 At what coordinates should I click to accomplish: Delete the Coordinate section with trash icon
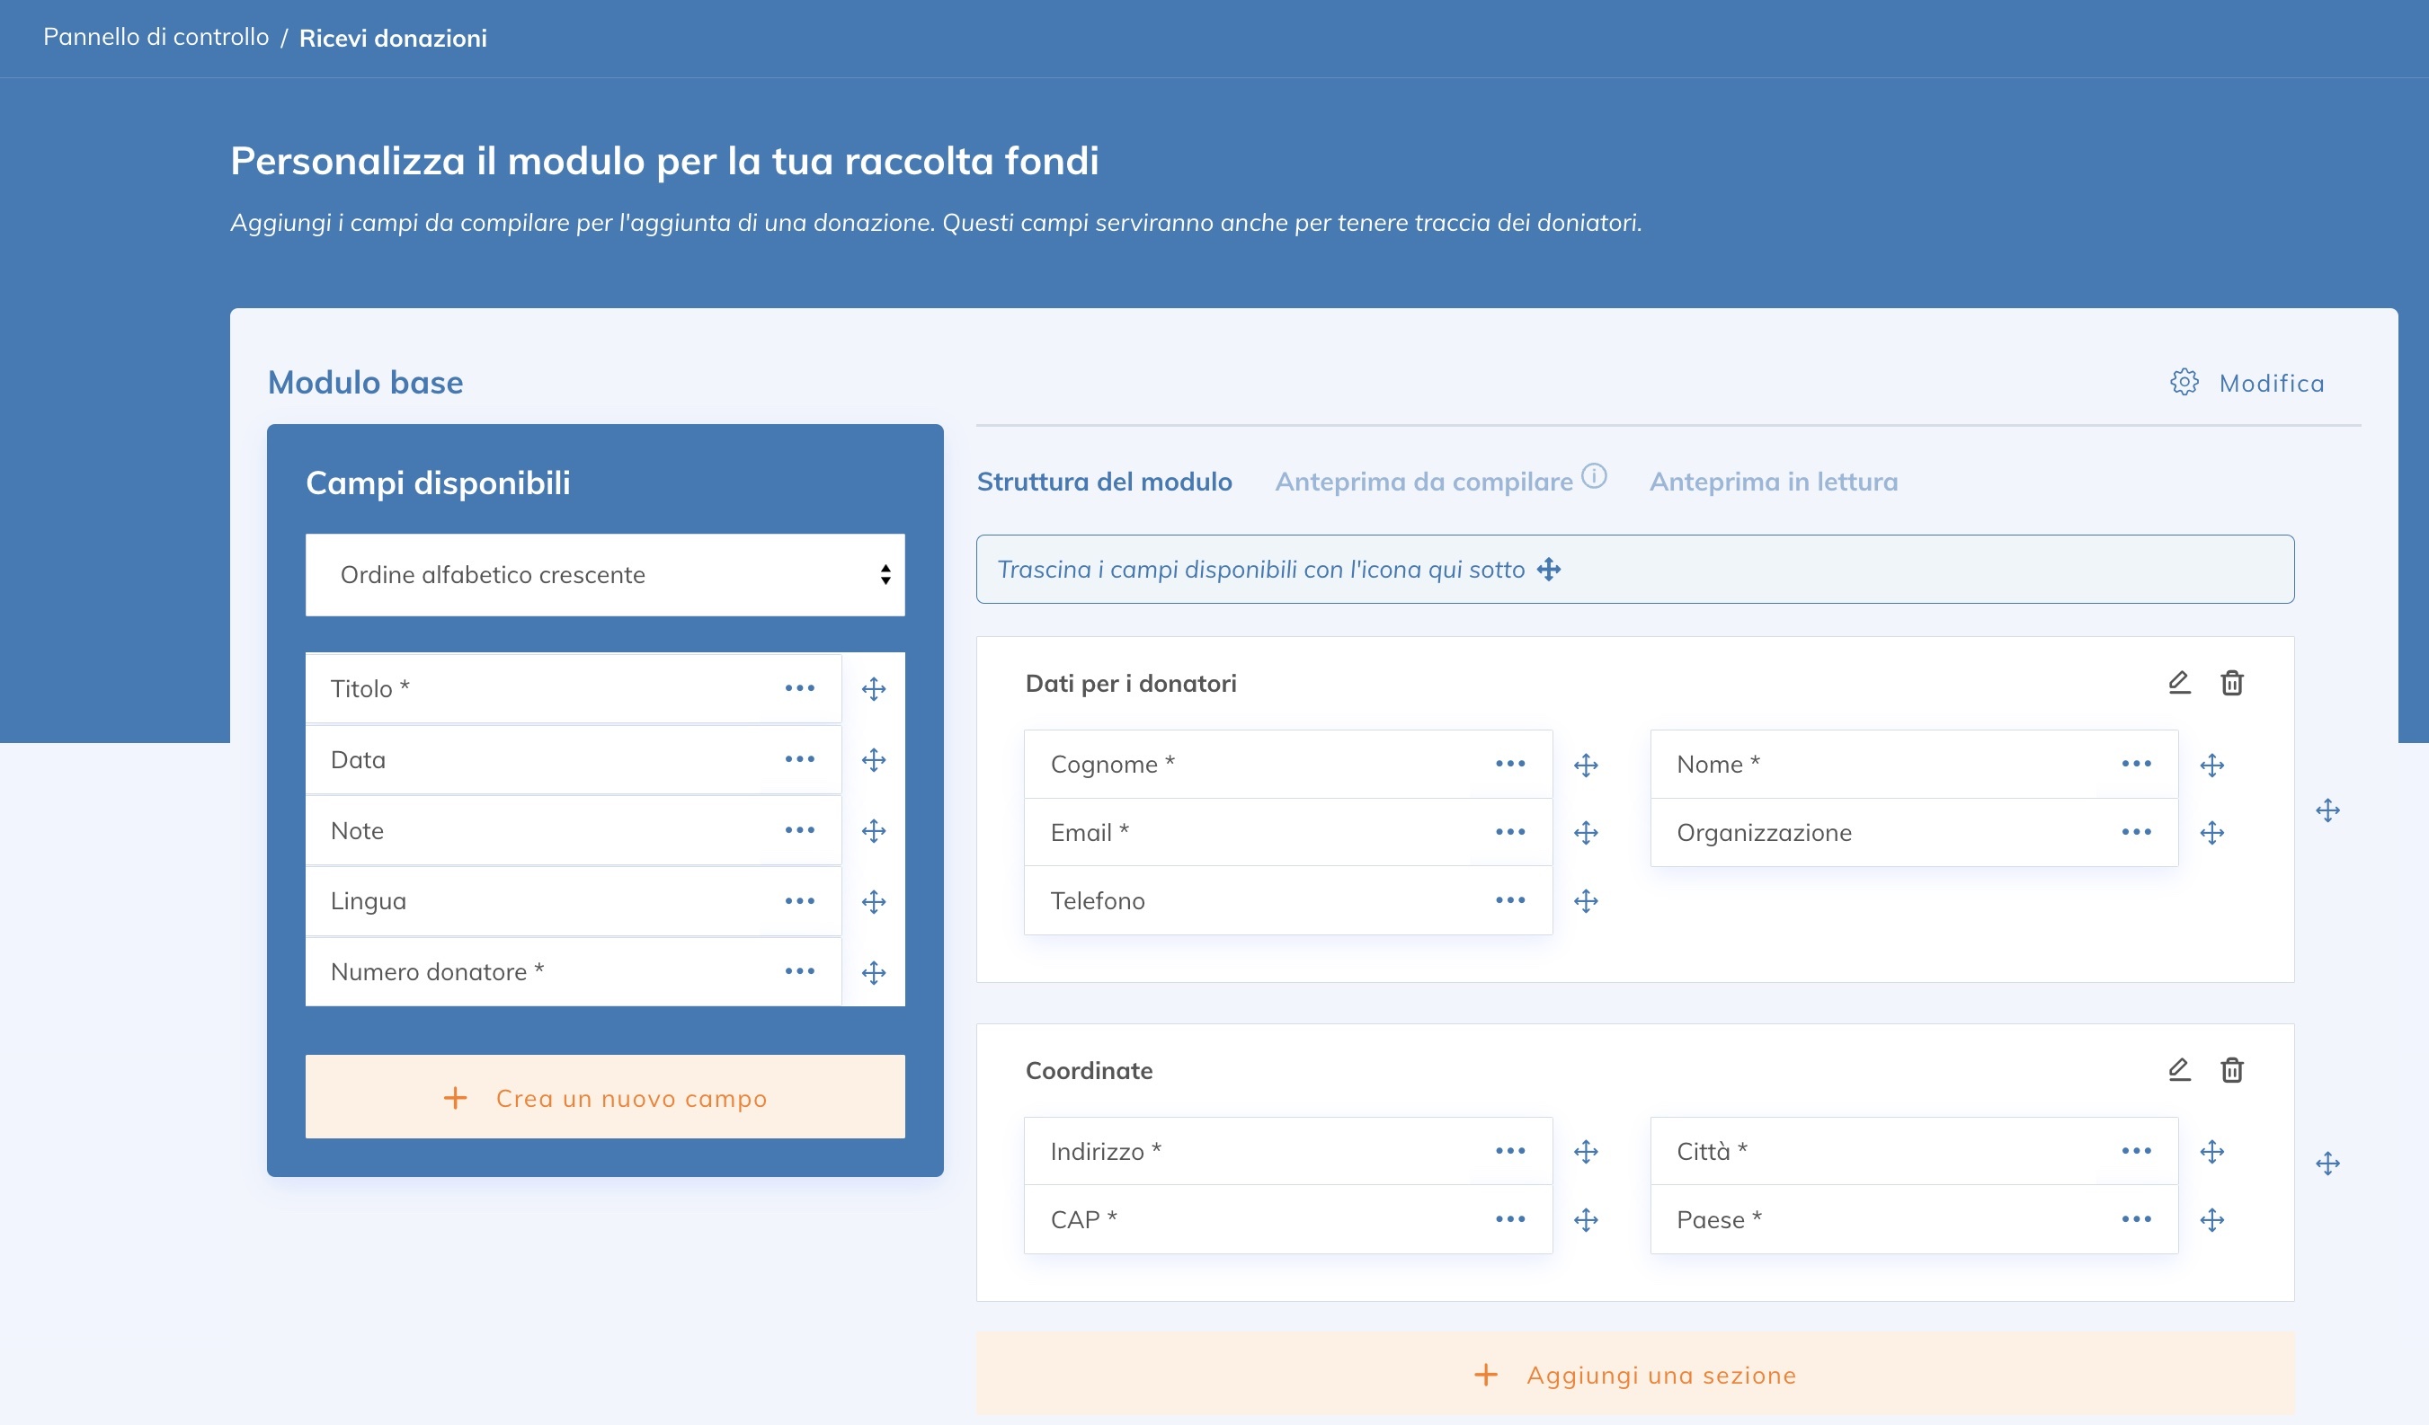pos(2231,1070)
